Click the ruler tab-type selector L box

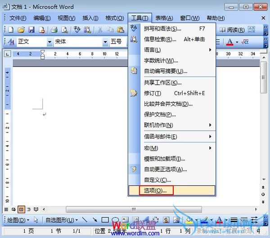(7, 54)
